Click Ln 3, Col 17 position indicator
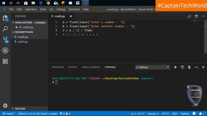Image resolution: width=207 pixels, height=116 pixels. [138, 113]
